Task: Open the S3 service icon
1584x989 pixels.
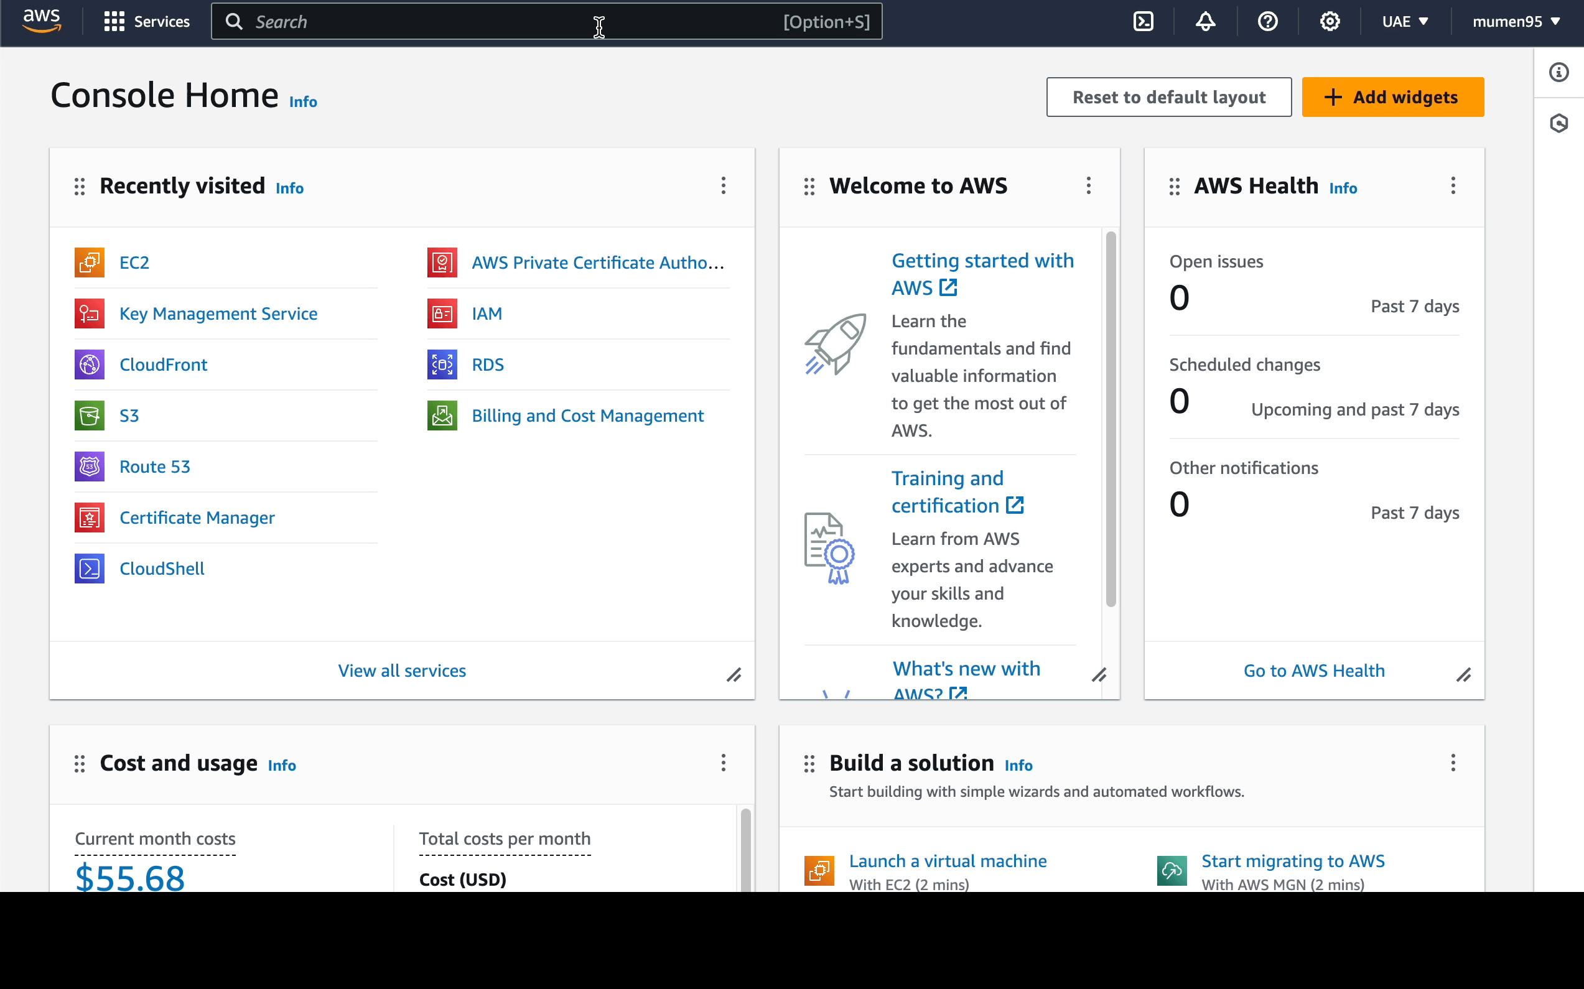Action: pyautogui.click(x=89, y=416)
